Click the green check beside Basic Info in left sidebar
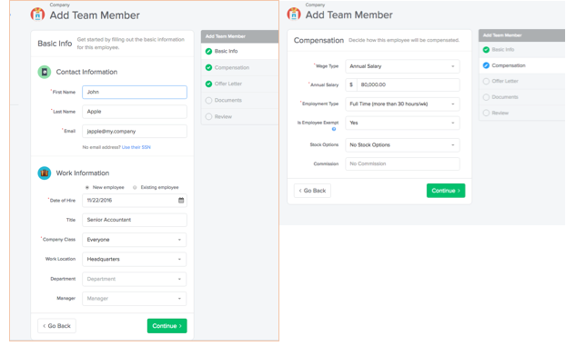The height and width of the screenshot is (346, 576). [208, 52]
